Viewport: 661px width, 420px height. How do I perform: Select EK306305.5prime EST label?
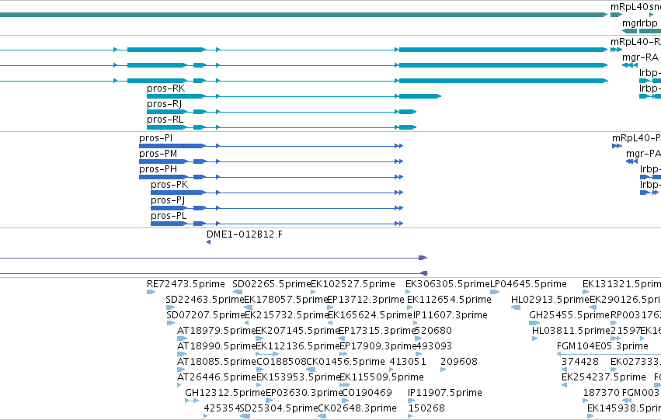(447, 284)
